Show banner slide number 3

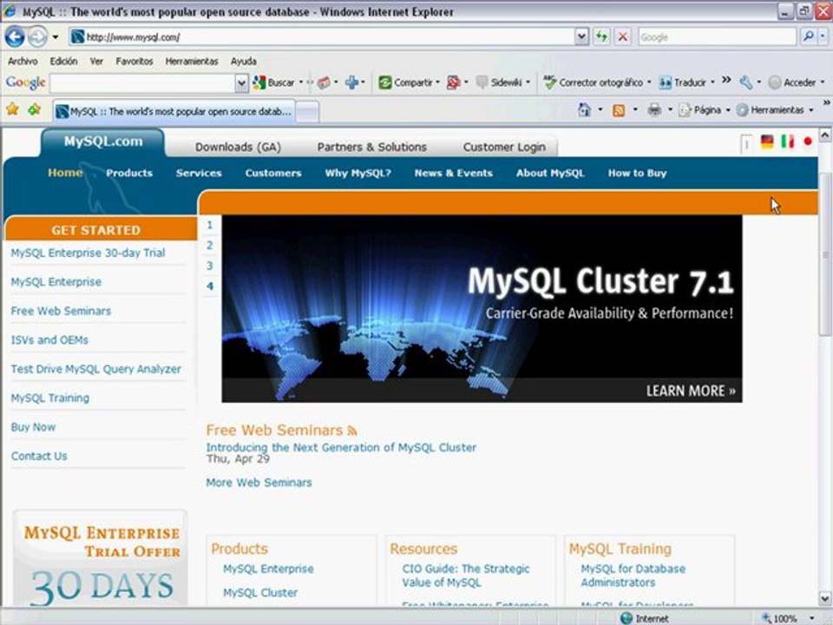click(x=210, y=266)
